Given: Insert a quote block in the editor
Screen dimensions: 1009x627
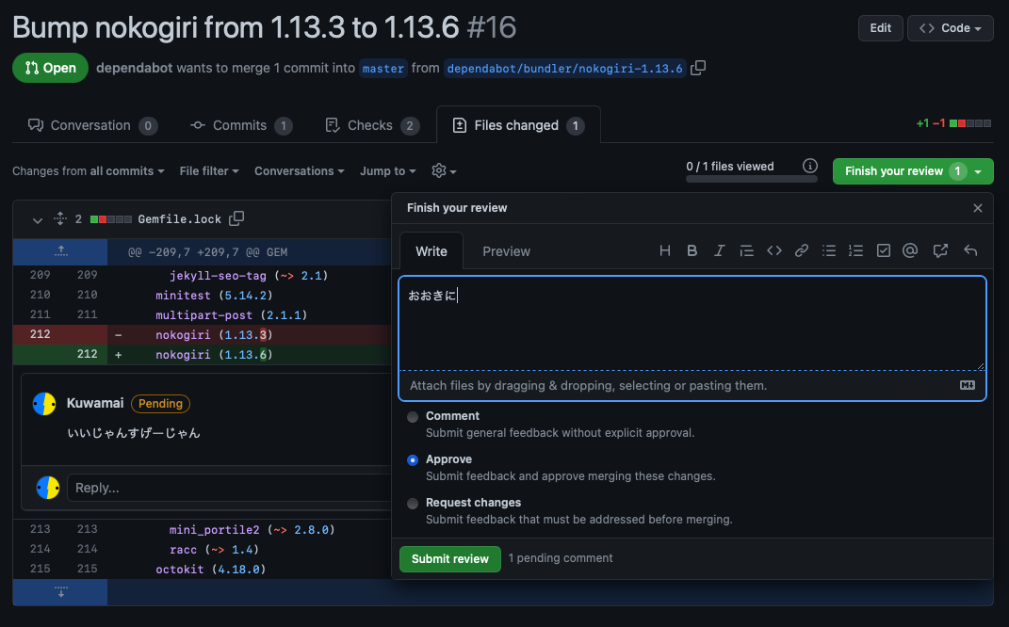Looking at the screenshot, I should tap(746, 250).
